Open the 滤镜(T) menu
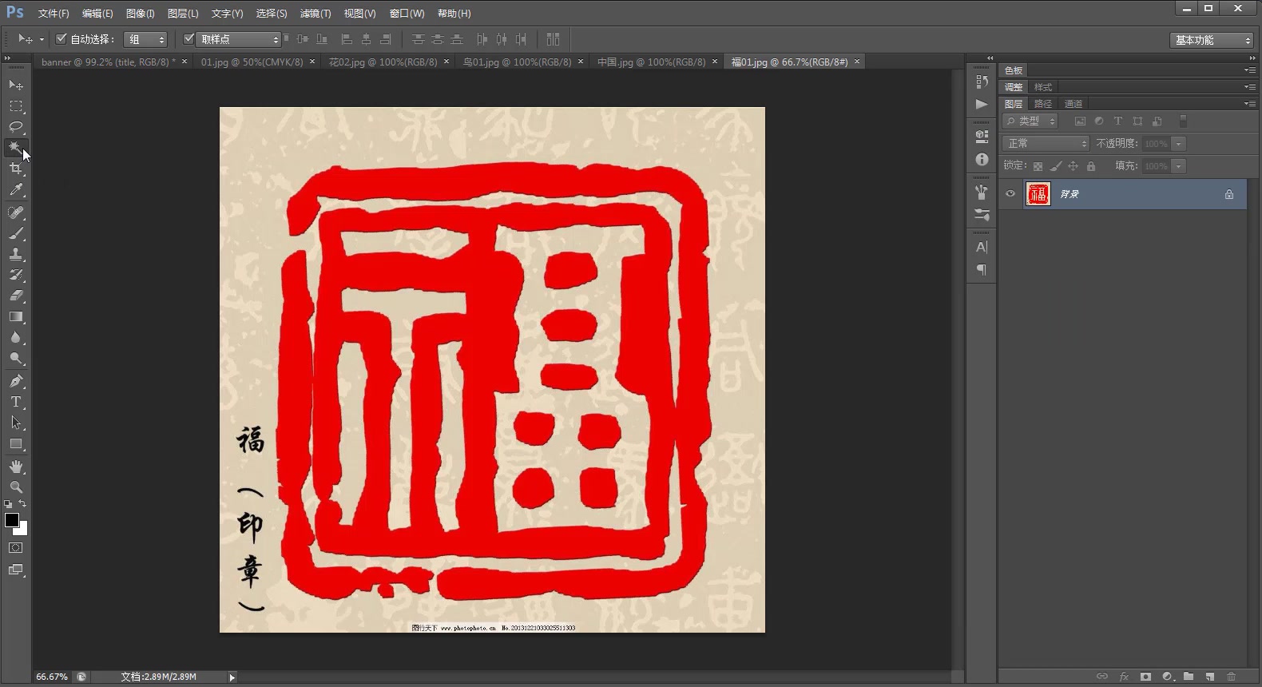 tap(315, 14)
